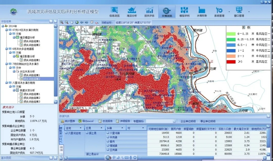Viewport: 273px width, 161px height.
Task: Open the 损失评估 module
Action: point(149,12)
